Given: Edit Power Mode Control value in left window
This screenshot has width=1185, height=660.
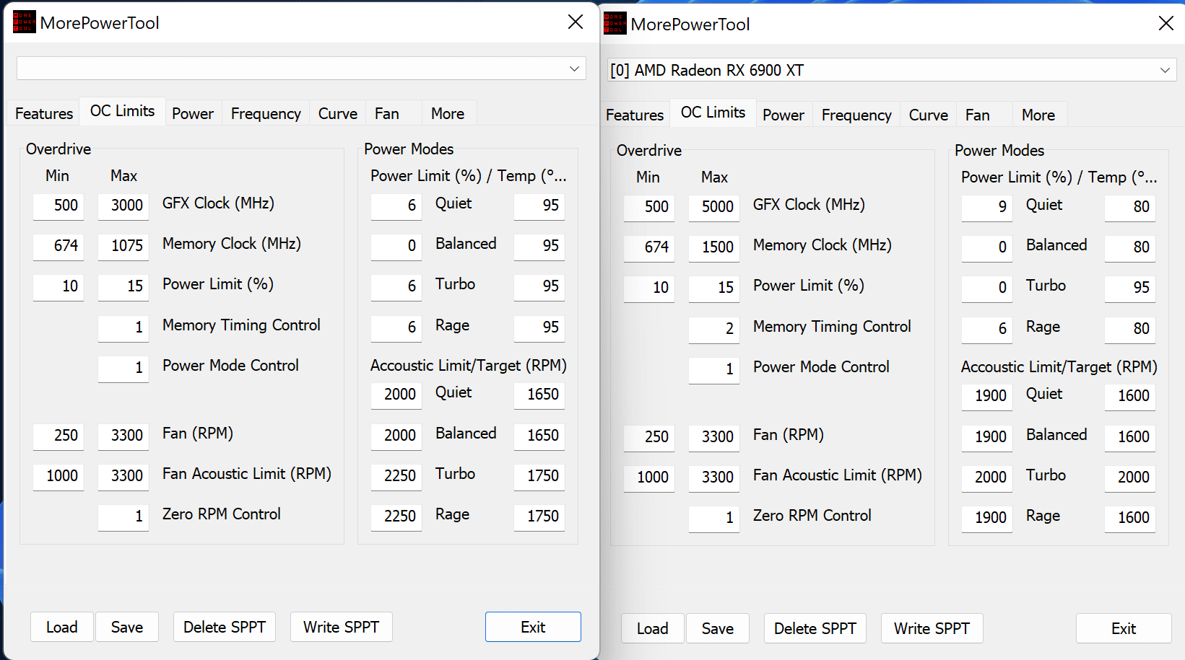Looking at the screenshot, I should [123, 368].
